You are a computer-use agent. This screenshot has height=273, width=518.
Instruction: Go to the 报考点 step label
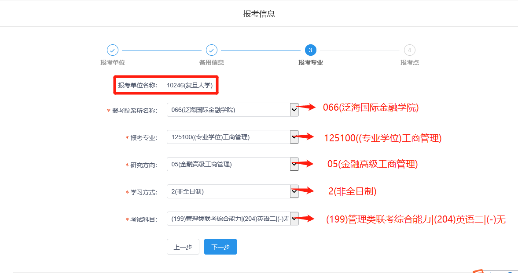(x=409, y=62)
